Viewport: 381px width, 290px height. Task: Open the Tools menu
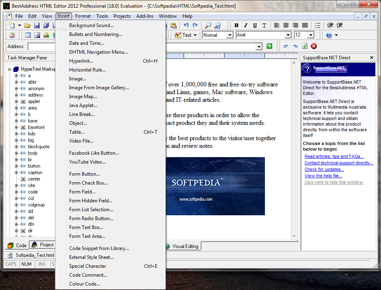(102, 16)
